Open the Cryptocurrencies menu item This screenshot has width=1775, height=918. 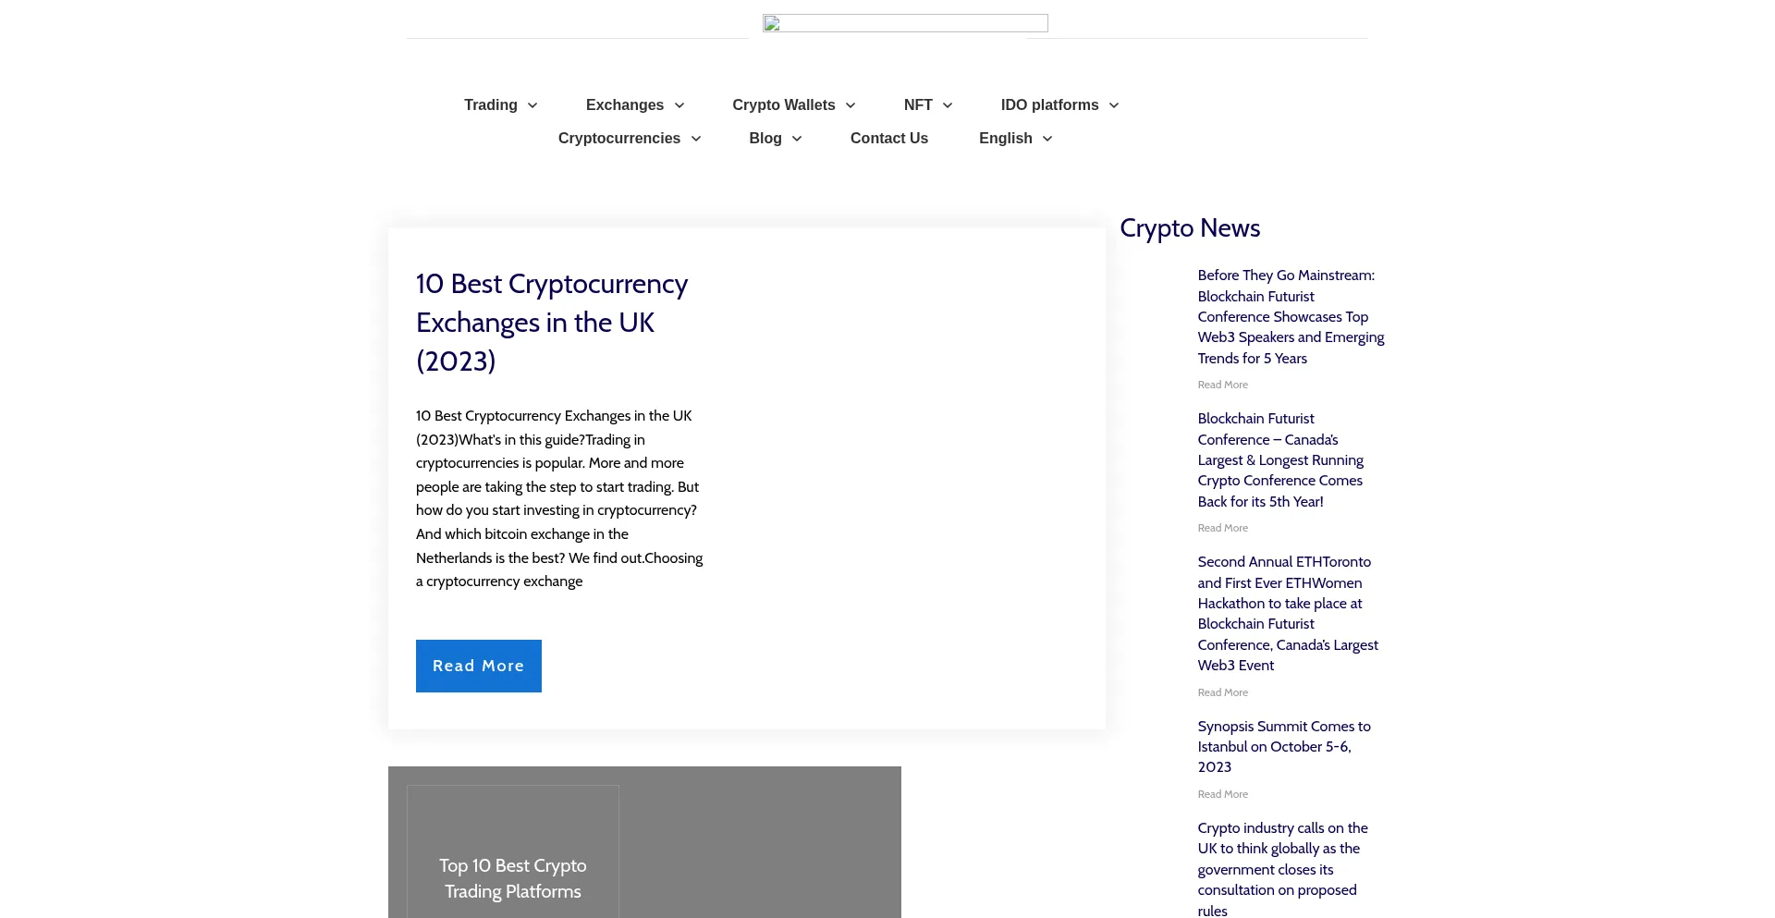618,139
